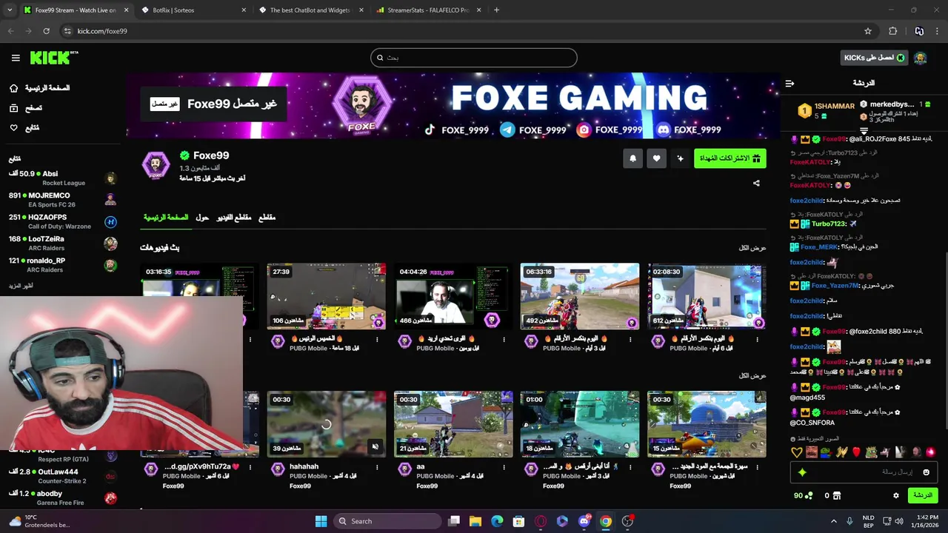
Task: Open the hamburger sidebar menu
Action: 16,58
